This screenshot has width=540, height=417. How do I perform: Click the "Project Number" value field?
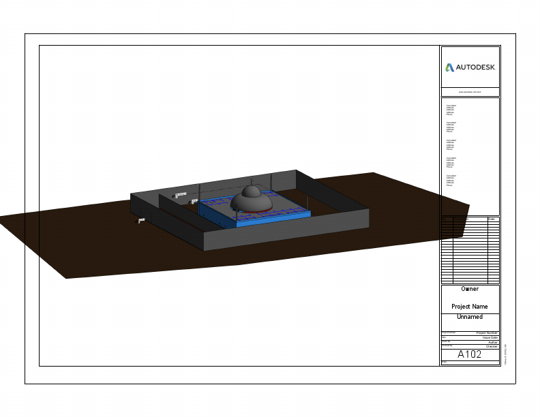(487, 333)
